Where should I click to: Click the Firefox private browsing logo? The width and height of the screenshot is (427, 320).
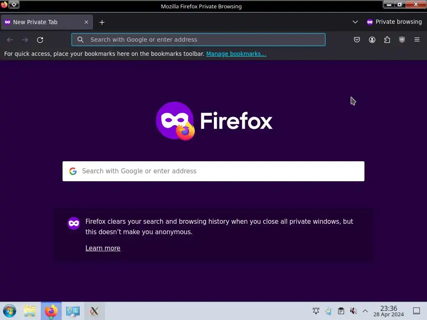pyautogui.click(x=175, y=121)
